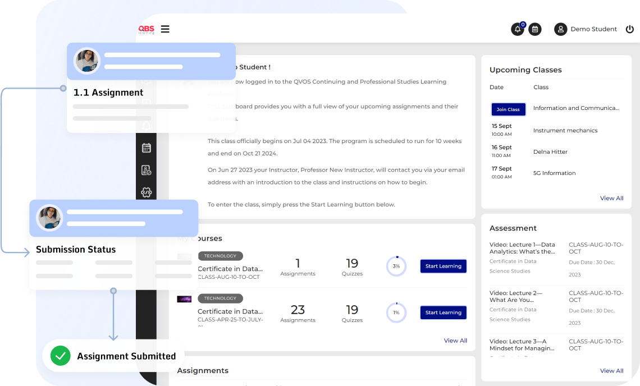Click the green Assignment Submitted checkmark
This screenshot has height=386, width=640.
pyautogui.click(x=60, y=356)
